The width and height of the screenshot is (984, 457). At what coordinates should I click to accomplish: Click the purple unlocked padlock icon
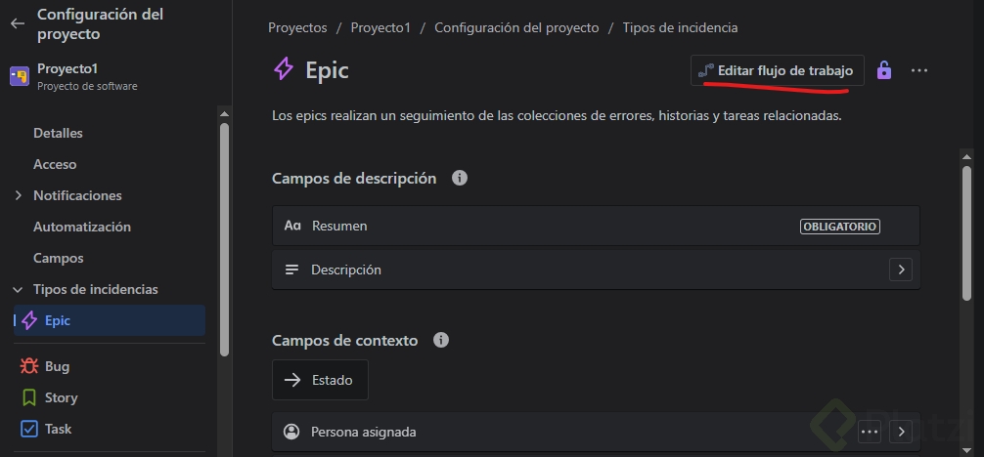click(884, 70)
